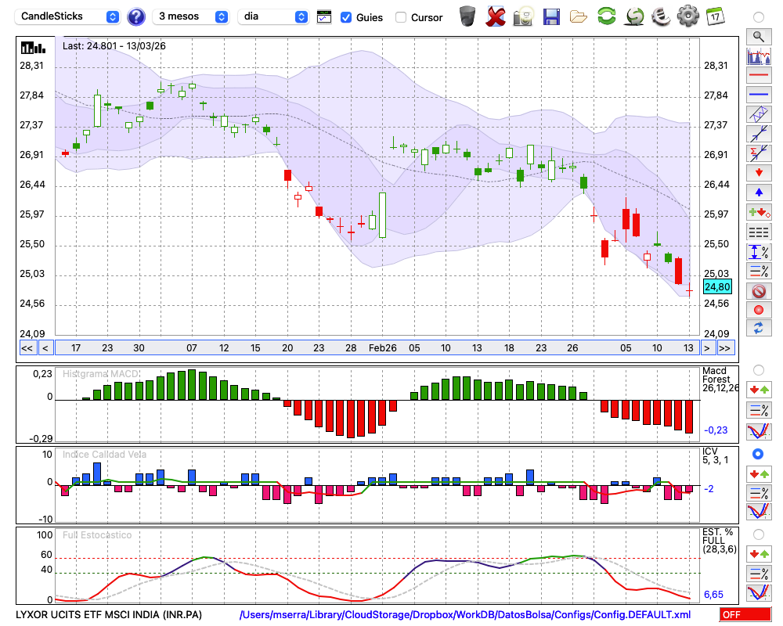Click the red prohibition sign tool
783x626 pixels.
[758, 291]
